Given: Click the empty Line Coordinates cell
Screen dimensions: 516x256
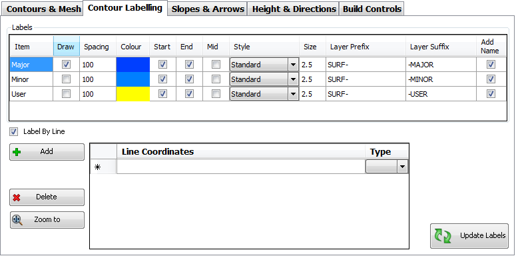Looking at the screenshot, I should point(241,167).
